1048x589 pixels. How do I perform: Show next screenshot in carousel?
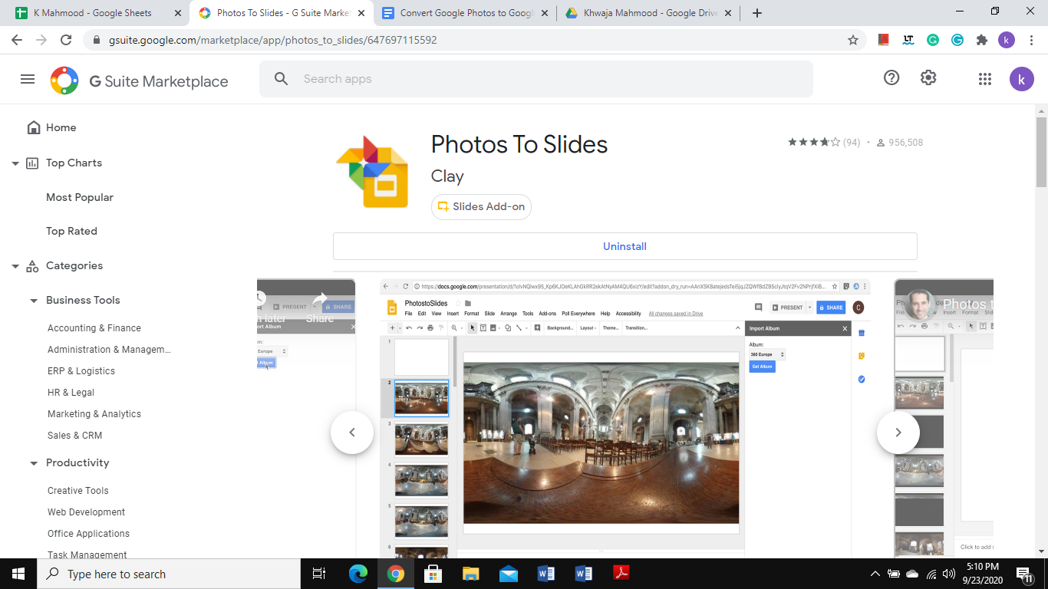(898, 433)
